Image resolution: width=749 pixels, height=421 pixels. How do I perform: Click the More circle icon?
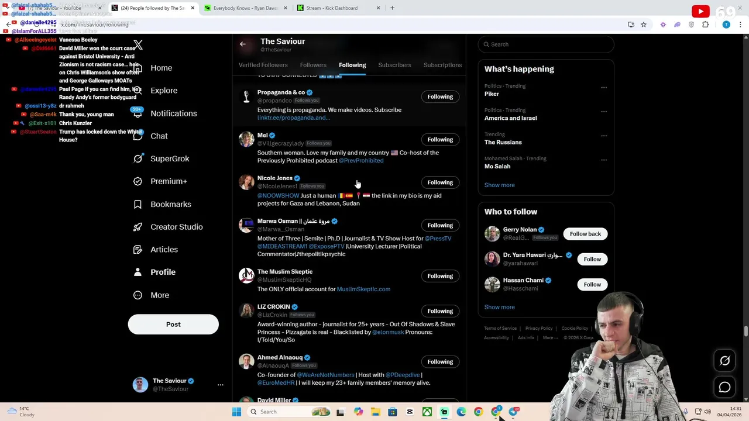pos(138,295)
